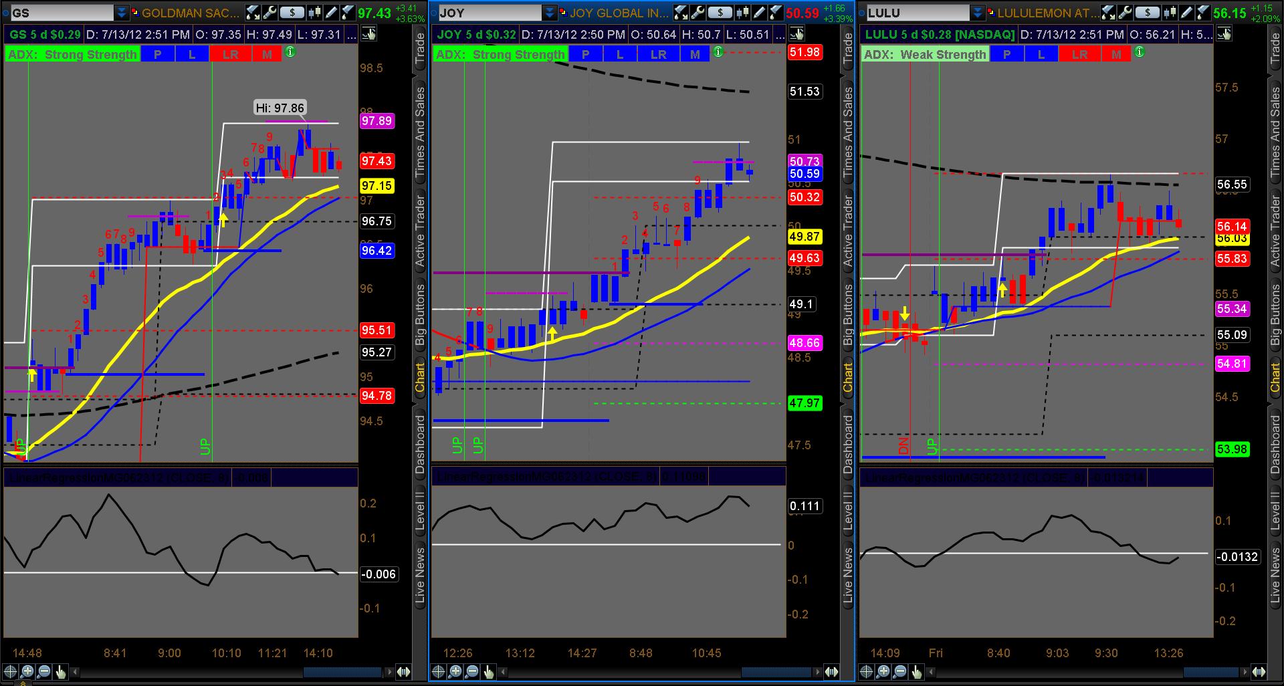Click the dollar button in LULU chart toolbar

pos(1148,12)
